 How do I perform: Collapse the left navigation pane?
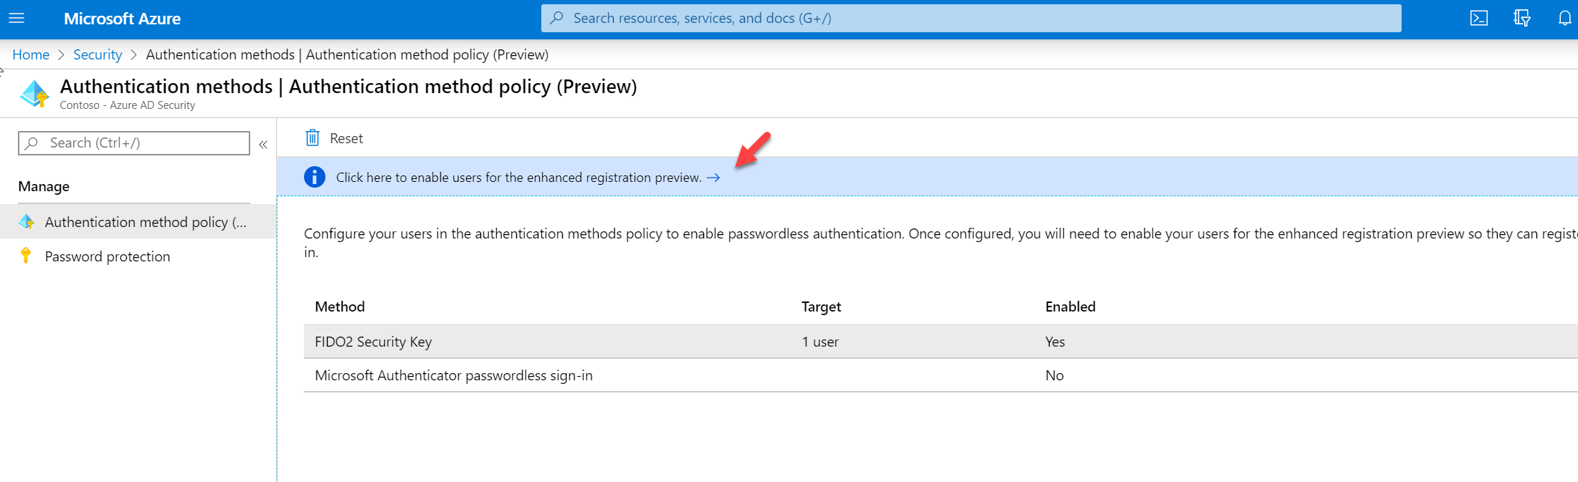263,144
